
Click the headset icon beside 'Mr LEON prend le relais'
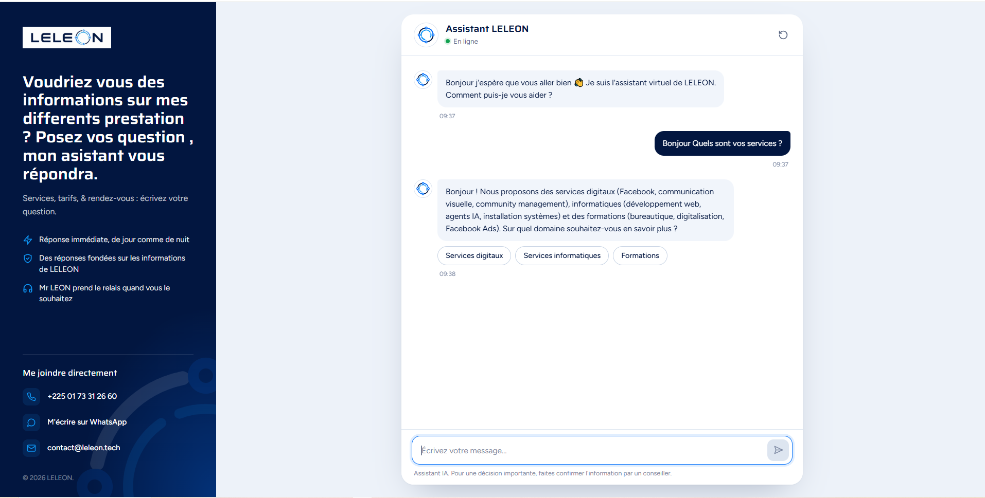coord(28,288)
